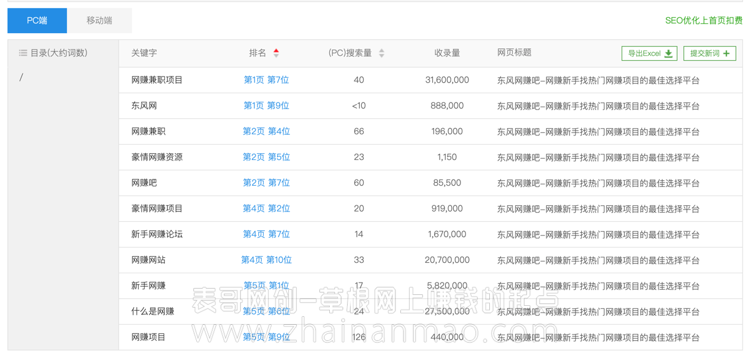This screenshot has width=748, height=353.
Task: Click the download icon inside 导出Excel button
Action: [667, 53]
